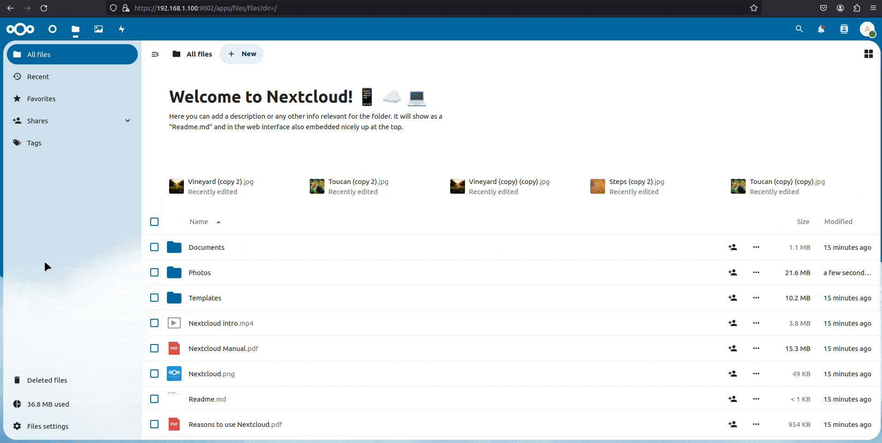The width and height of the screenshot is (882, 443).
Task: Open recent Steps (copy 2).jpg thumbnail
Action: coord(598,186)
